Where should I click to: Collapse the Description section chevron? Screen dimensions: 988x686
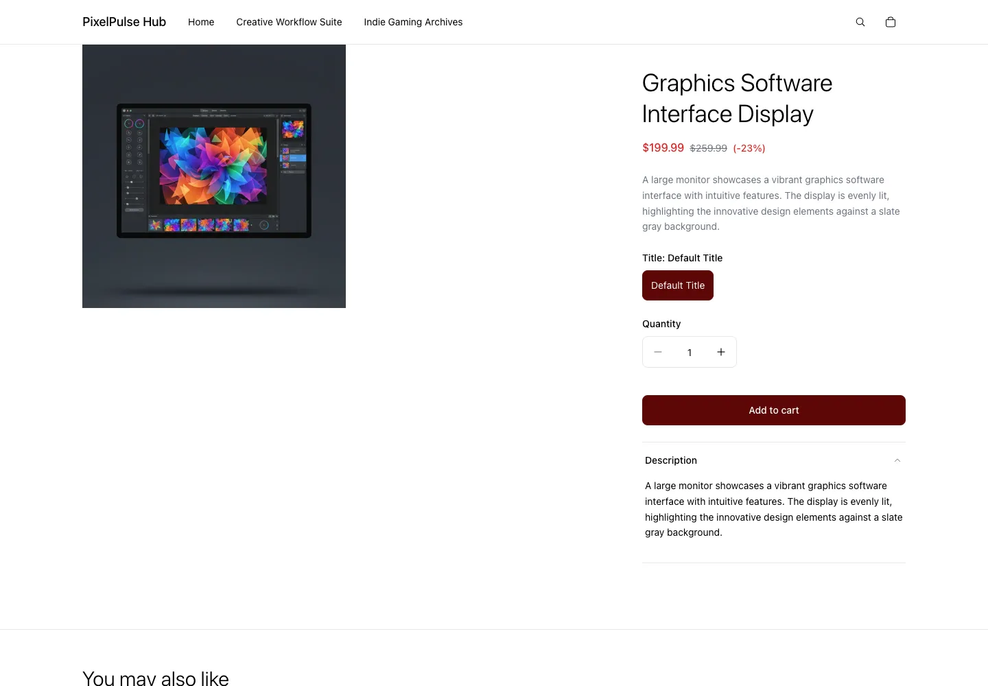(x=897, y=460)
